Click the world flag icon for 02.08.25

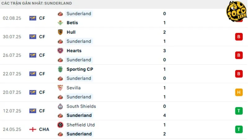point(33,18)
